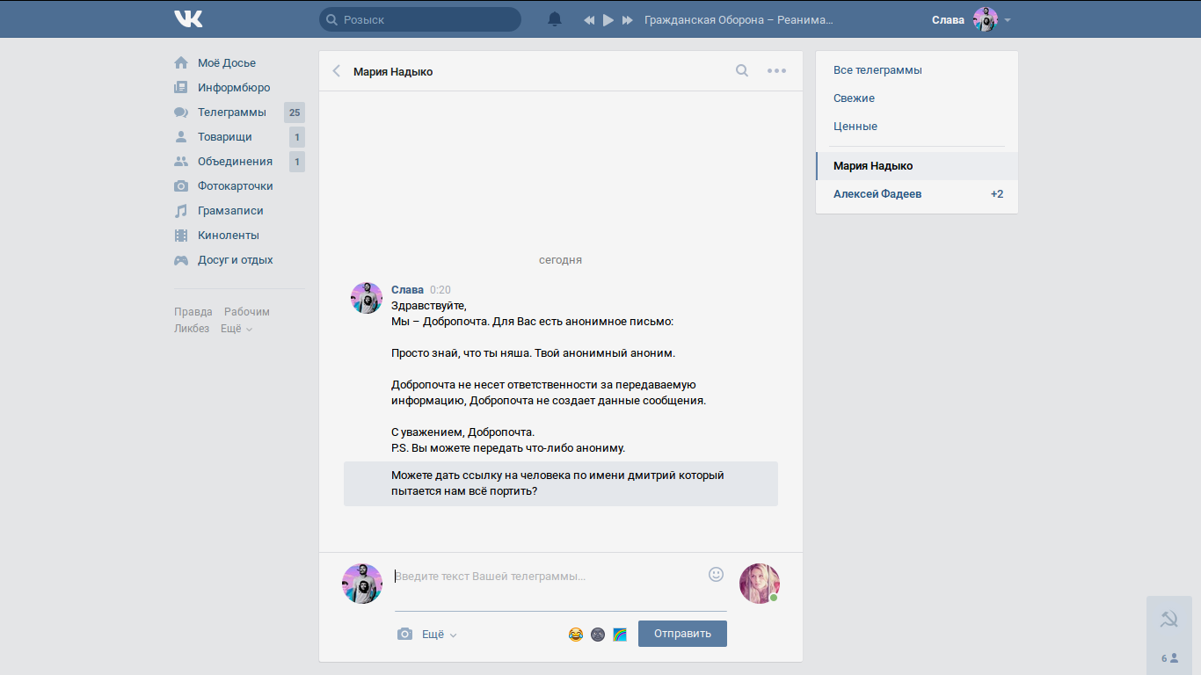Open the Правда footer link
This screenshot has width=1201, height=675.
point(193,312)
